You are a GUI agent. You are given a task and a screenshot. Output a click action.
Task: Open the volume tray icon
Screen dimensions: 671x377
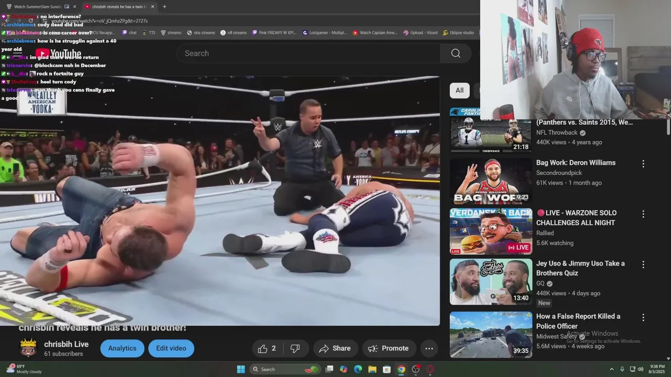640,369
